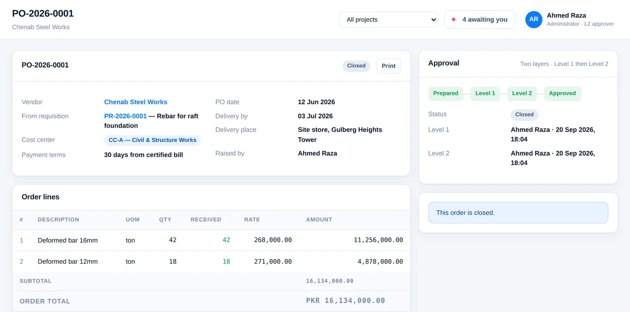
Task: Click the 'This order is closed.' notice
Action: [518, 213]
